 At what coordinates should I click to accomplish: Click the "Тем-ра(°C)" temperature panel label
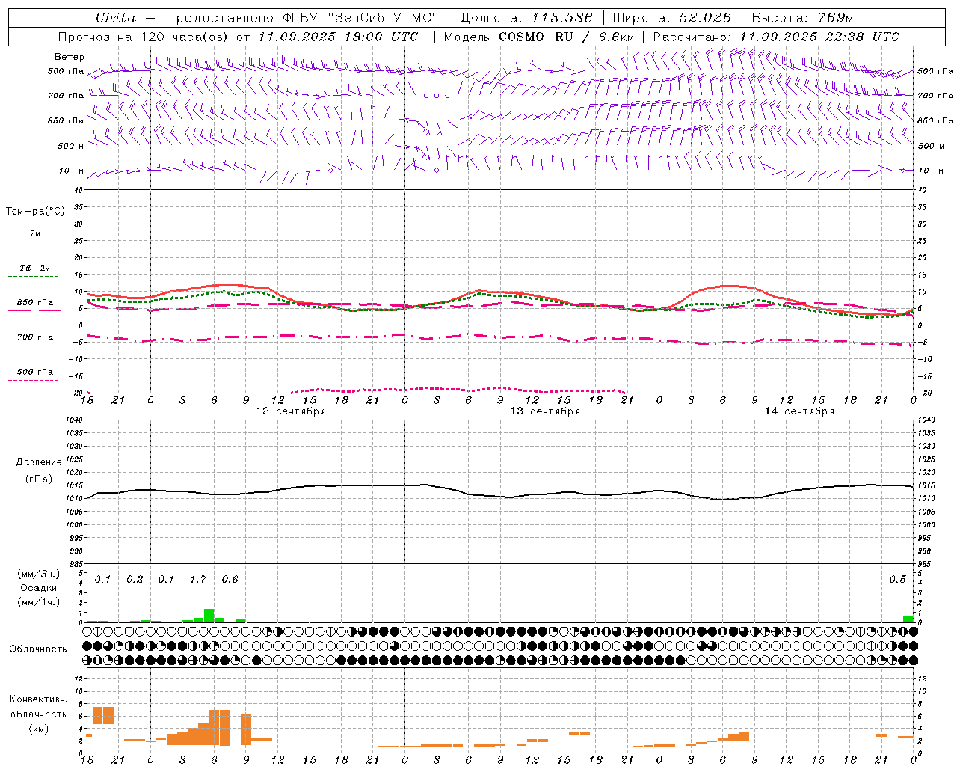[35, 211]
